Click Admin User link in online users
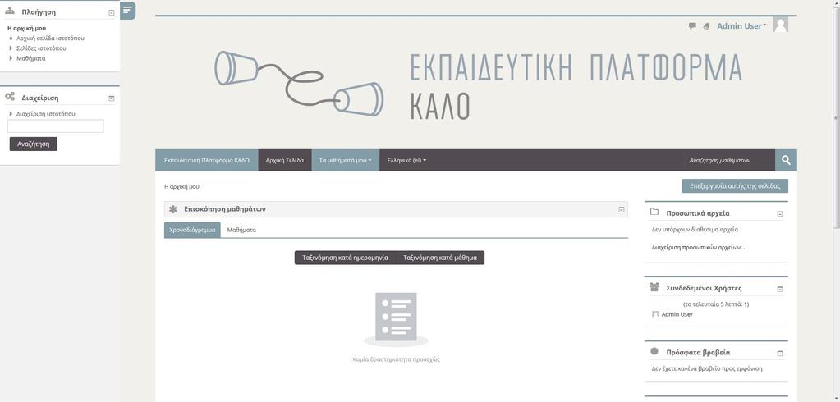 pos(677,314)
